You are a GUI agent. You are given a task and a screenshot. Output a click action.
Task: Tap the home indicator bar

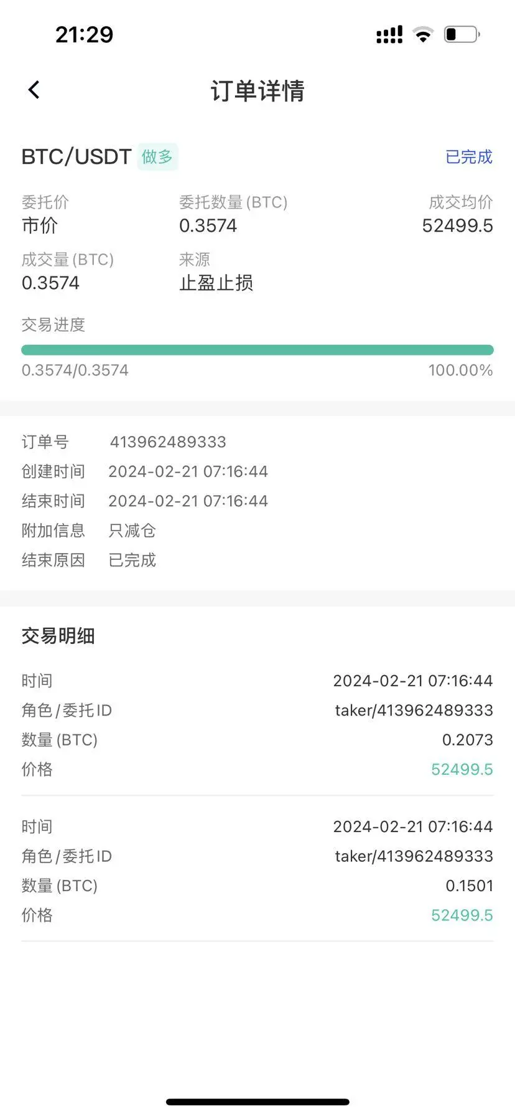point(257,1102)
